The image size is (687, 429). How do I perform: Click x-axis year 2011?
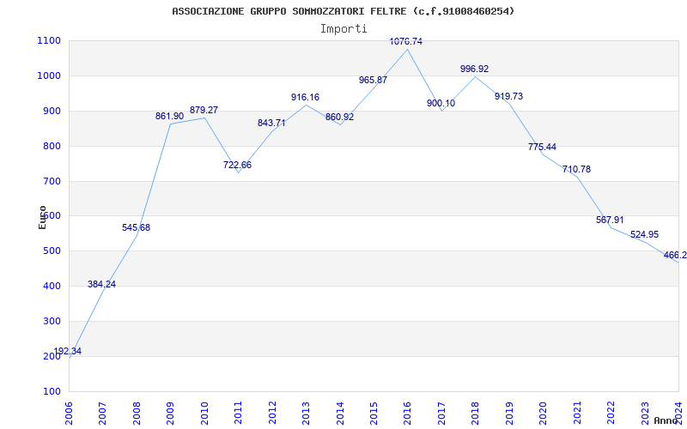pos(239,413)
